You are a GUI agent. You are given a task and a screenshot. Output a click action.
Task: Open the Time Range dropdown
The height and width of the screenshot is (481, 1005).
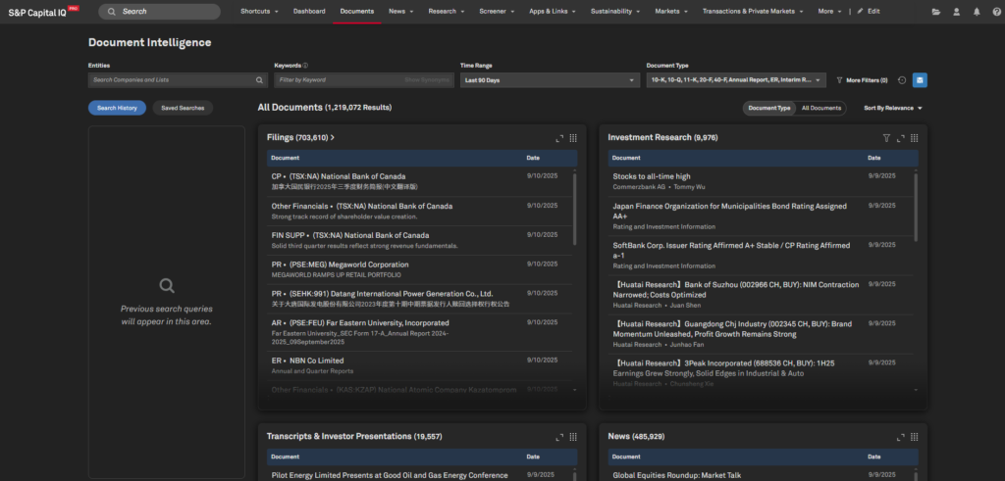click(551, 80)
